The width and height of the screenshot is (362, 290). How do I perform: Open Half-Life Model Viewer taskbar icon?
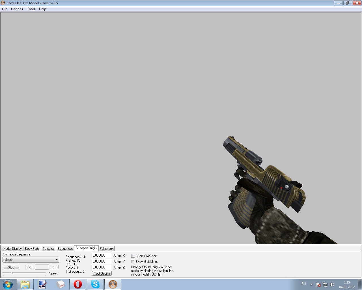tap(113, 284)
